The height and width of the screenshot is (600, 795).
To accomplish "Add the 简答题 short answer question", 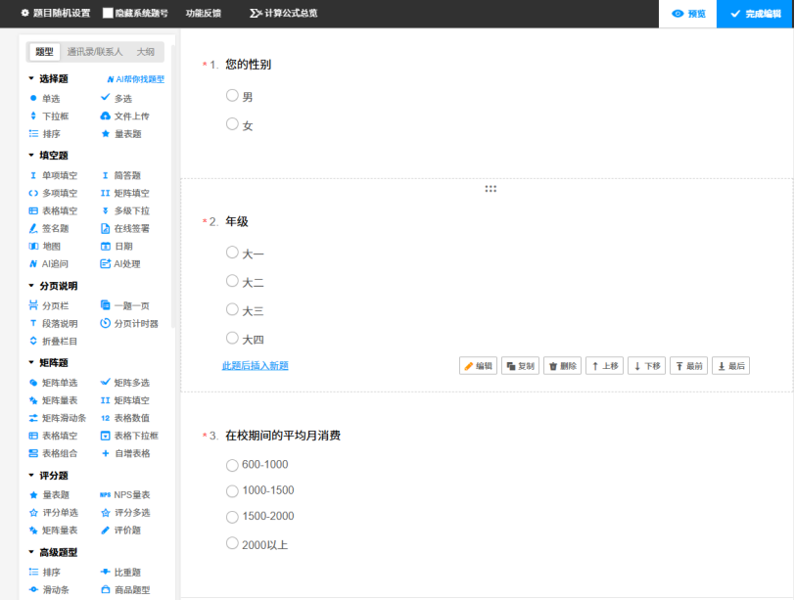I will click(120, 175).
